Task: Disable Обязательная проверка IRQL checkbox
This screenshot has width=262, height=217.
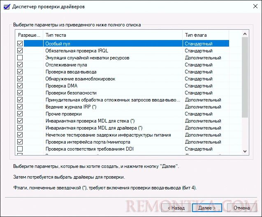Action: tap(20, 51)
